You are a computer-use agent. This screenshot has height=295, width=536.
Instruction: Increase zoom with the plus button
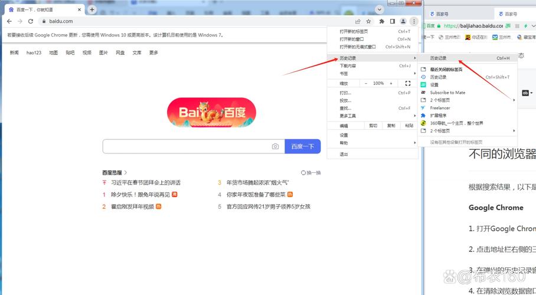[391, 83]
